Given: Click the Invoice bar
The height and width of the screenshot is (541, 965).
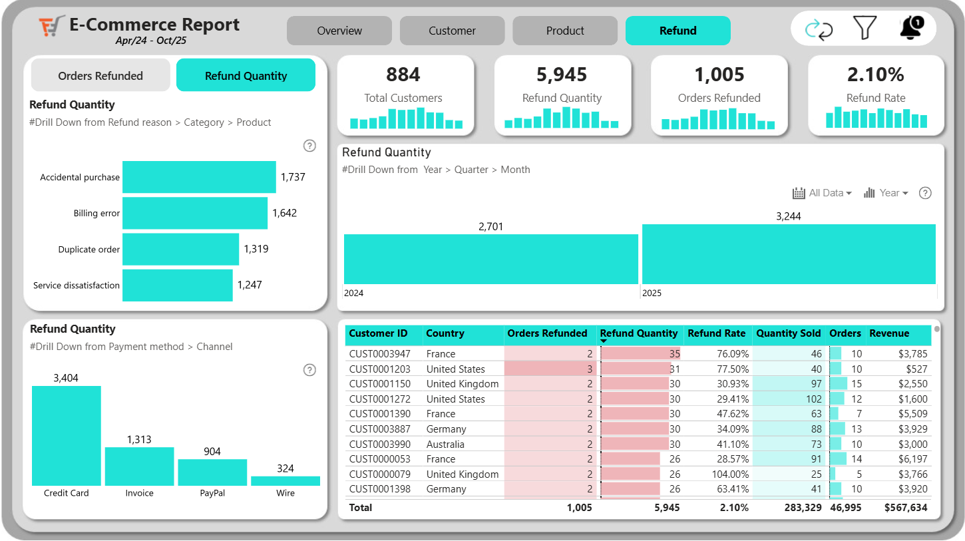Looking at the screenshot, I should click(x=139, y=466).
